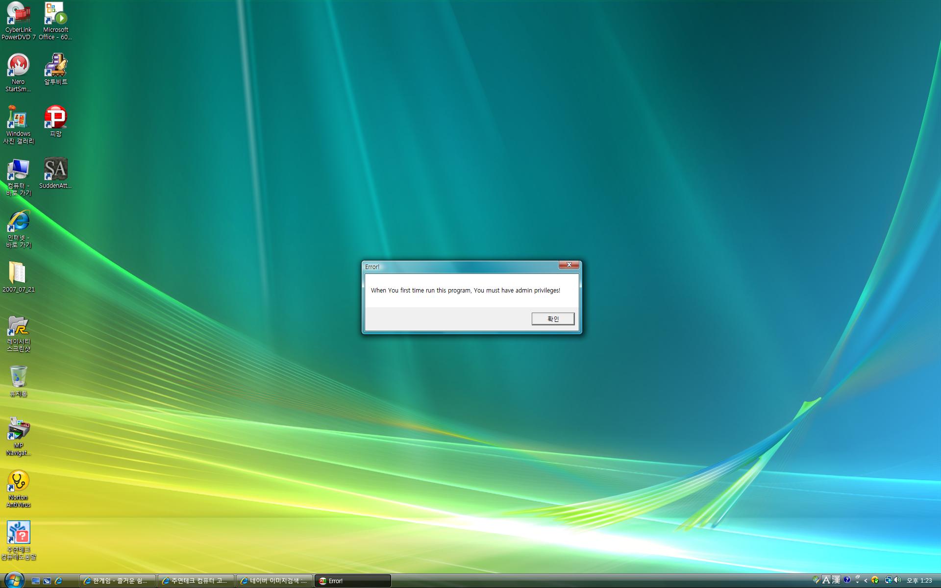This screenshot has width=941, height=588.
Task: Select the MP Navigator desktop icon
Action: click(19, 437)
